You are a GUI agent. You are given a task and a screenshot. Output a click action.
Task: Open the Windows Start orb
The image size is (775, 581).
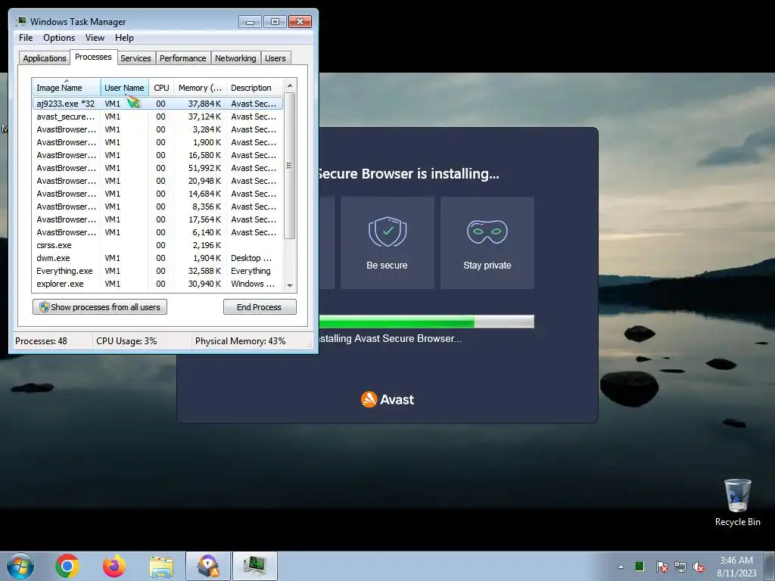20,566
